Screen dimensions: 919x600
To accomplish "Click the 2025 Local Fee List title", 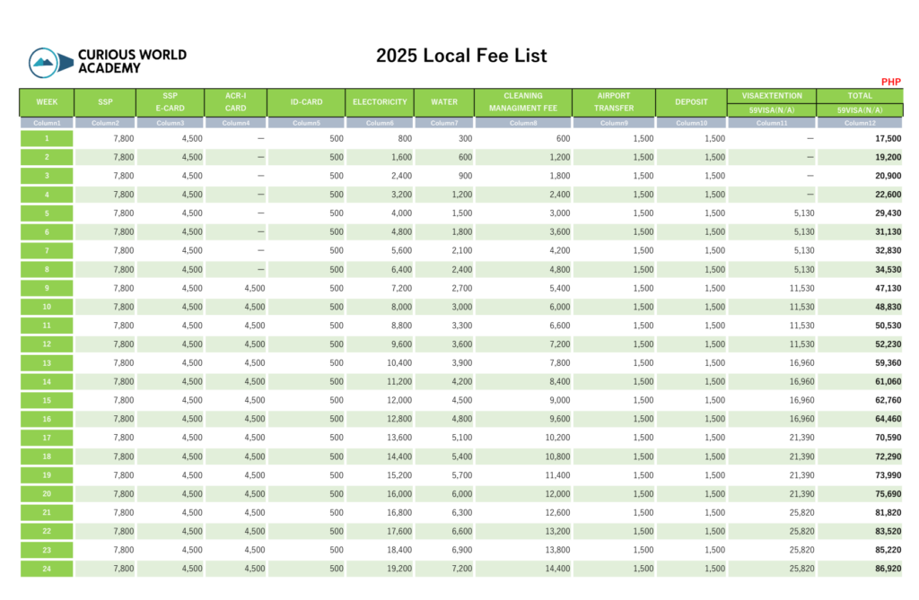I will (x=461, y=56).
